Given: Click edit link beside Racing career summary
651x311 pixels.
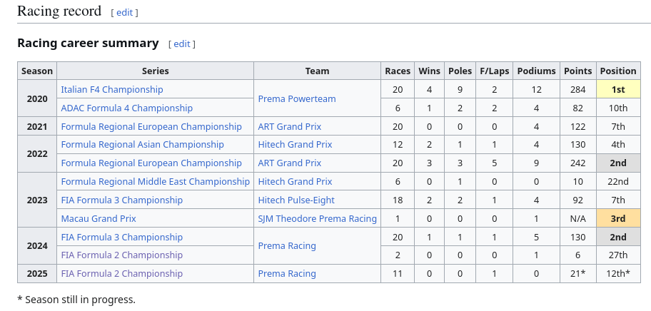Looking at the screenshot, I should [182, 44].
